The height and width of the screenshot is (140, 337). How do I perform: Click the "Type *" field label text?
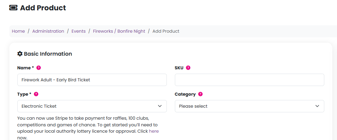[24, 94]
